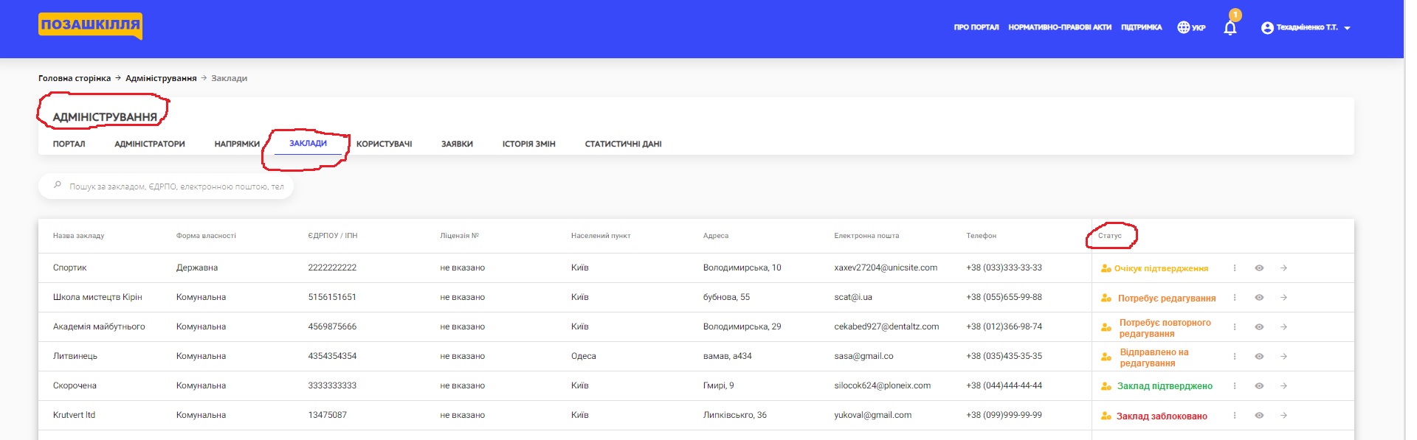Screen dimensions: 1417x440
Task: Open three-dot menu for Спортик row
Action: click(x=1235, y=268)
